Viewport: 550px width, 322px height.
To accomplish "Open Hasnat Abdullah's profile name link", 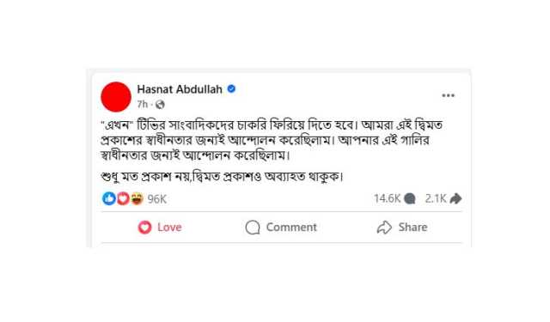I will (180, 89).
